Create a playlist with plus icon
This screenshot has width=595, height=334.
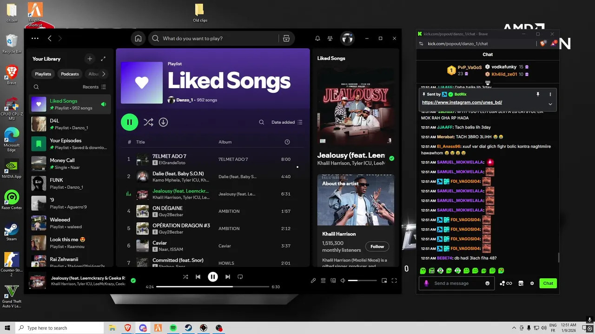pos(90,59)
